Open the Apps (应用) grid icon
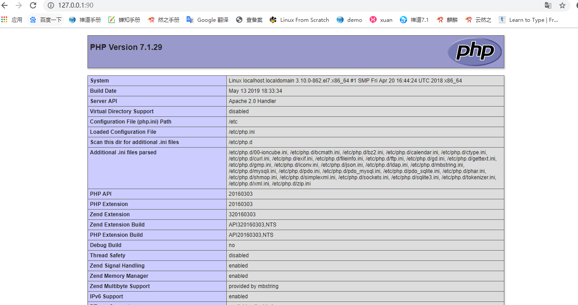578x305 pixels. coord(12,20)
